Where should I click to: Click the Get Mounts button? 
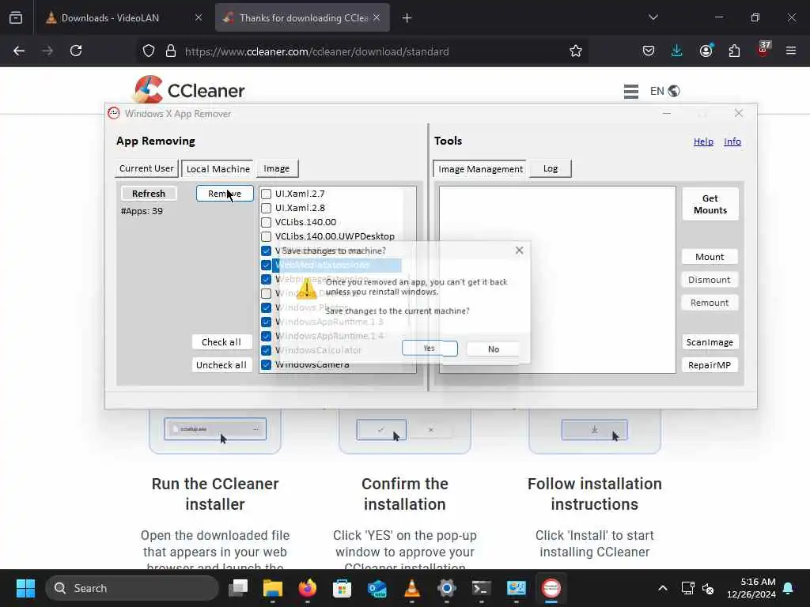pyautogui.click(x=710, y=205)
